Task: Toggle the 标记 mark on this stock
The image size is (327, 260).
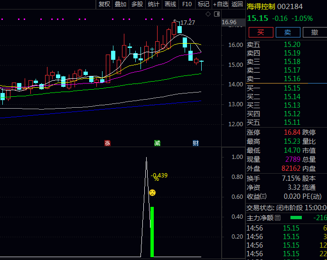Action: [x=204, y=4]
